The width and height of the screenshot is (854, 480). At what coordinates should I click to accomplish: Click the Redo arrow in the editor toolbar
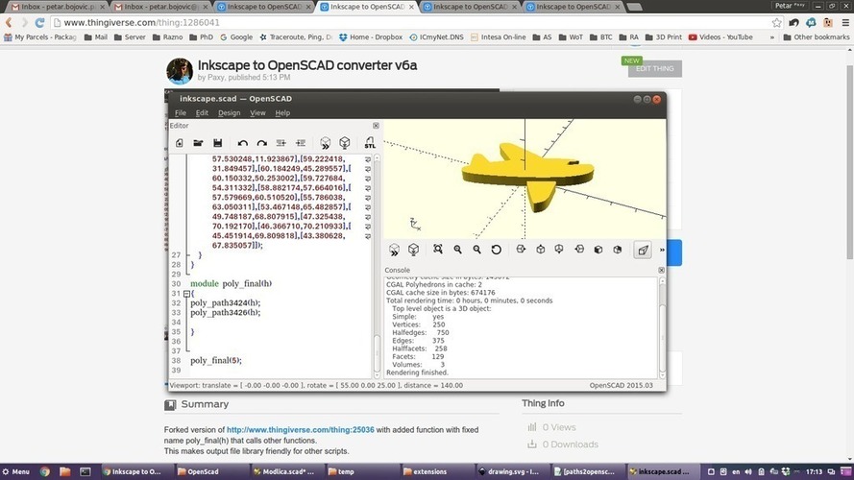(x=262, y=143)
